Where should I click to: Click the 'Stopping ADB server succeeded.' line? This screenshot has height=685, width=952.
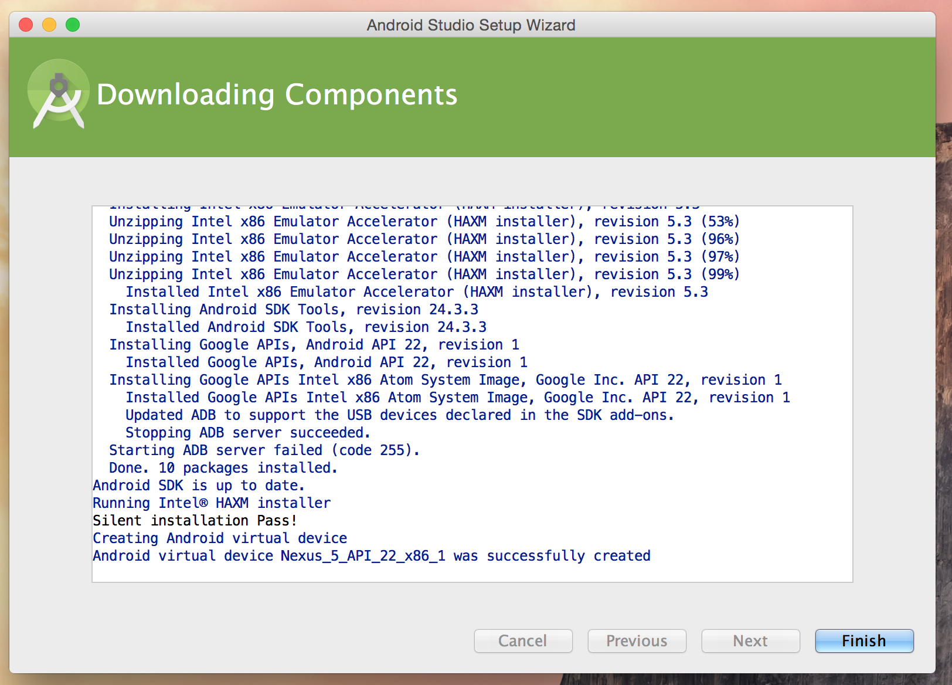248,433
